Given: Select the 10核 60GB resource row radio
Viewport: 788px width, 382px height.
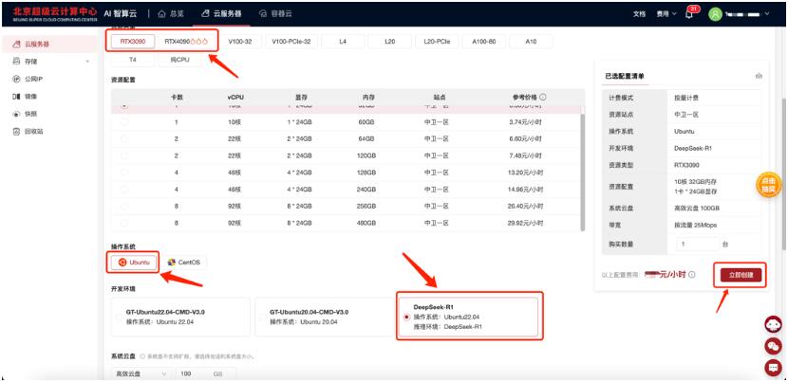Looking at the screenshot, I should click(123, 121).
